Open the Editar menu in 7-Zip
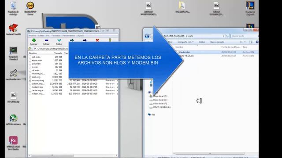 point(41,36)
